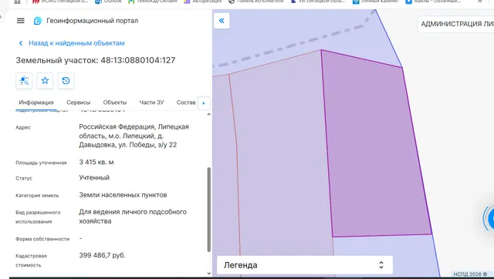Click the parcel title 48:13:0880104:127
This screenshot has height=279, width=494.
pyautogui.click(x=138, y=60)
